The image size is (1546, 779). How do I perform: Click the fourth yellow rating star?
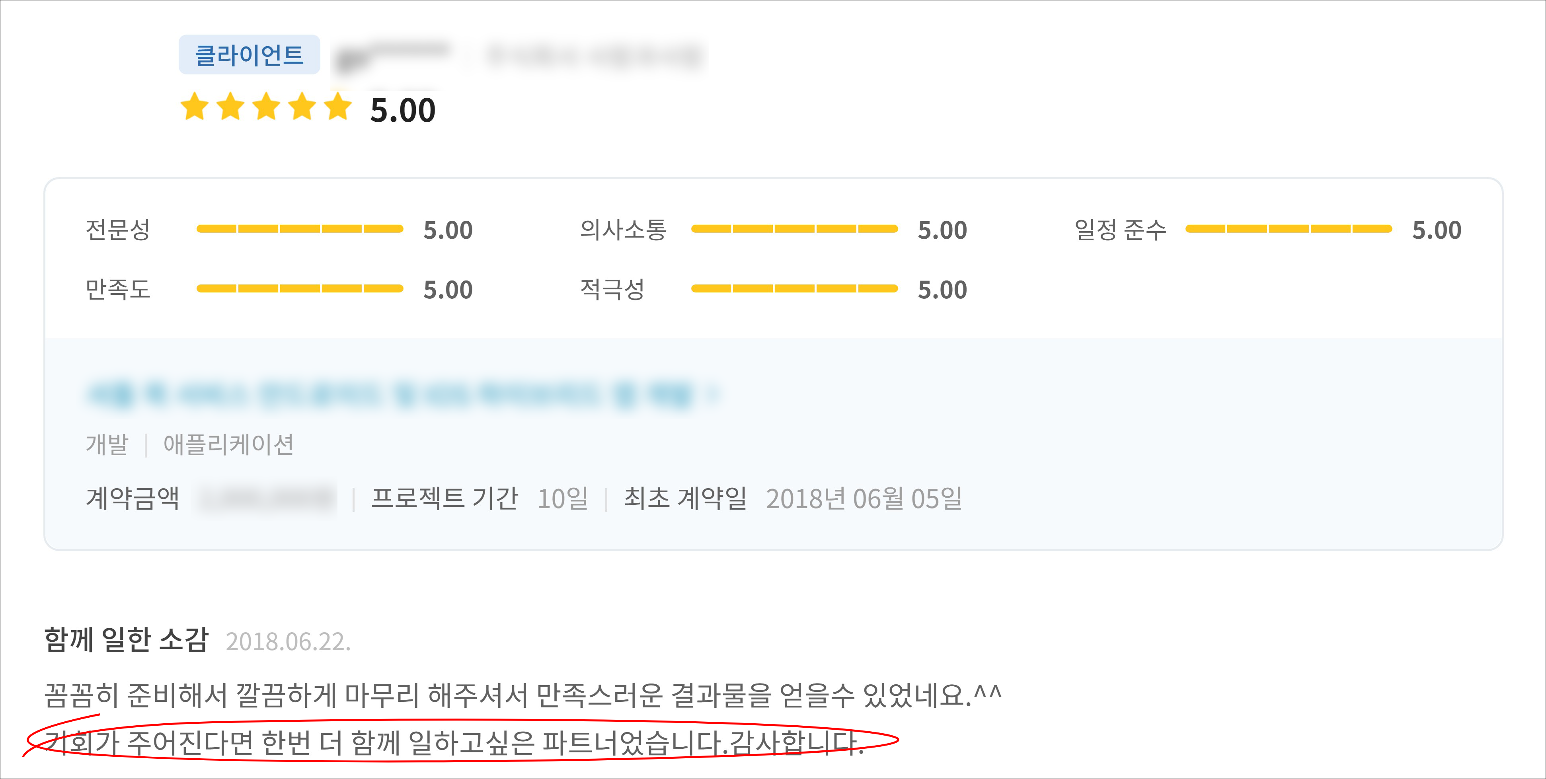point(302,107)
